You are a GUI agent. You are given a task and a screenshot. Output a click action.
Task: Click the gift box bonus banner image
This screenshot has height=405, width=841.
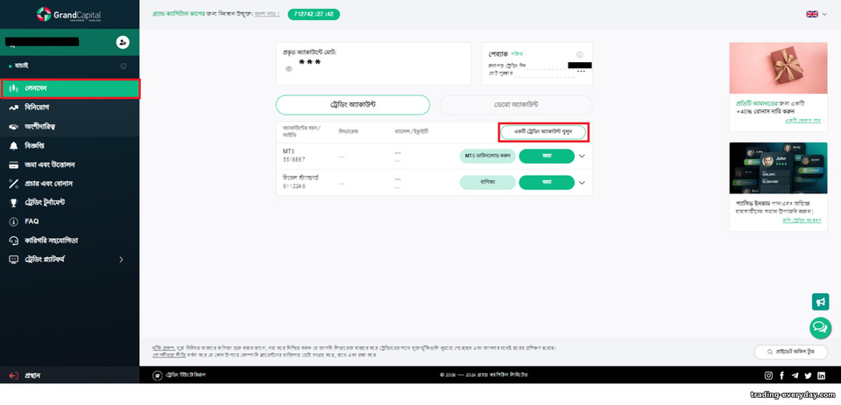point(778,68)
